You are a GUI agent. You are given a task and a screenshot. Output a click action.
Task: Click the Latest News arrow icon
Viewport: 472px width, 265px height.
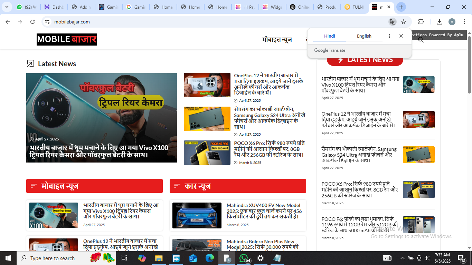(30, 63)
